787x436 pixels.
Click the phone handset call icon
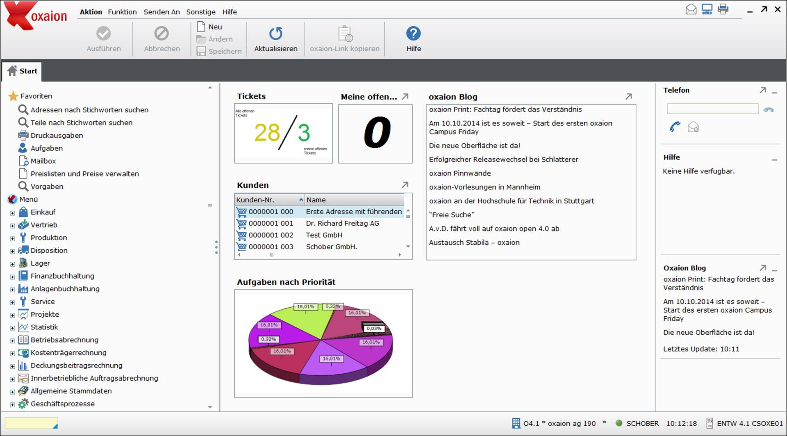coord(675,127)
